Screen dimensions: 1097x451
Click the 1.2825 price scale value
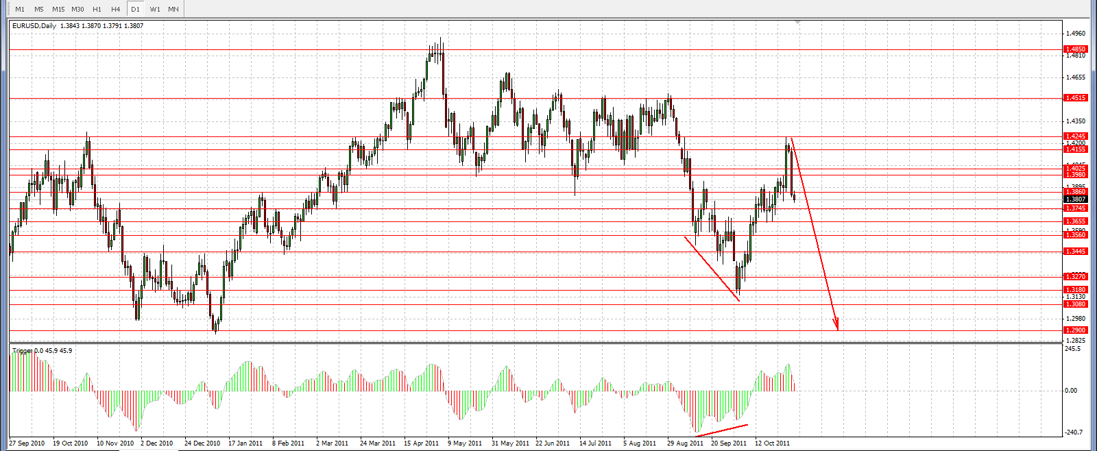(x=1076, y=341)
